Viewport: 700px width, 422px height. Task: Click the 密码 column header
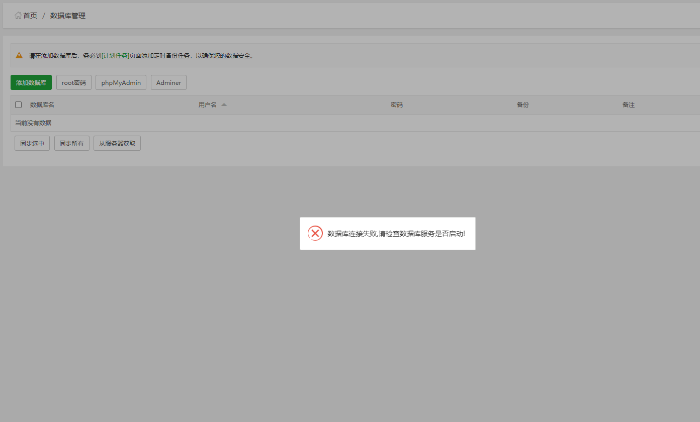tap(397, 105)
